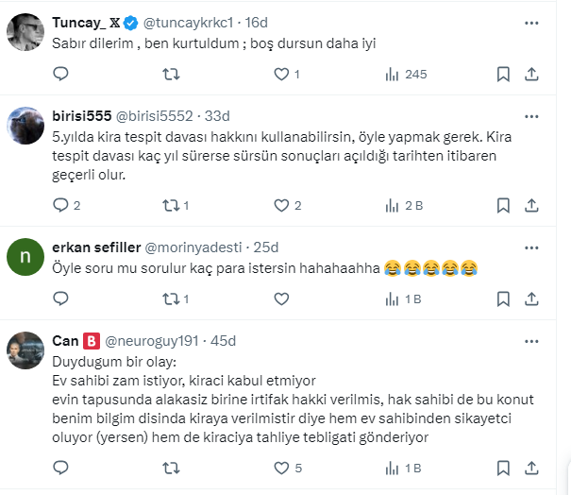The width and height of the screenshot is (571, 495).
Task: Open @tuncaykrkc1 profile handle link
Action: (x=188, y=21)
